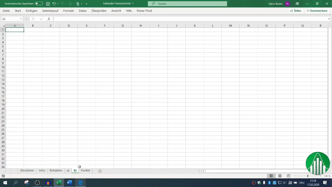Image resolution: width=332 pixels, height=187 pixels.
Task: Open the Einfügen ribbon tab
Action: 31,11
